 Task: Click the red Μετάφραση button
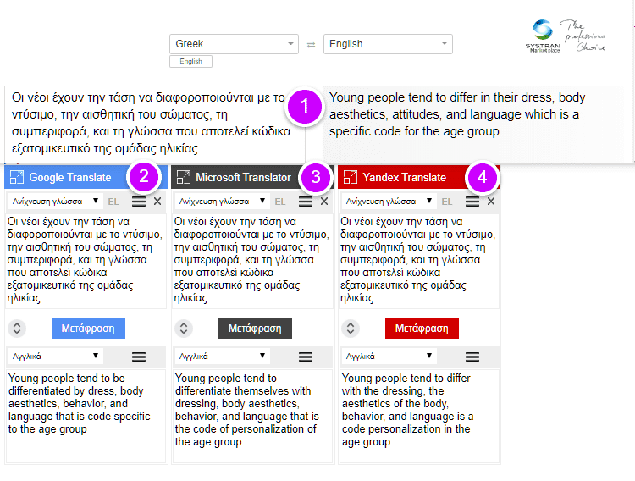pos(422,329)
